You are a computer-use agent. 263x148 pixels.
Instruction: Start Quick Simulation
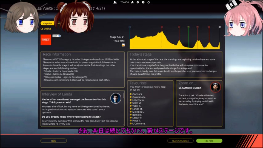point(180,141)
